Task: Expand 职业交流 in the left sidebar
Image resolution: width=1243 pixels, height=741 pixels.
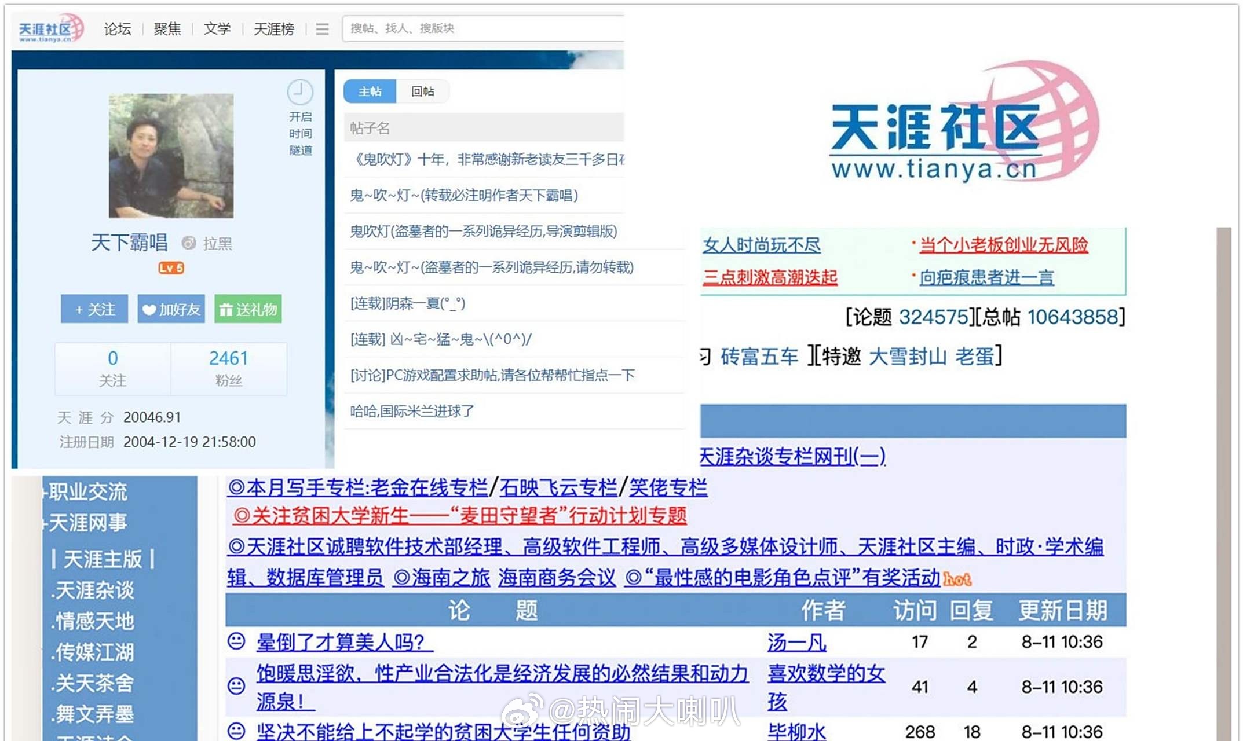Action: 87,492
